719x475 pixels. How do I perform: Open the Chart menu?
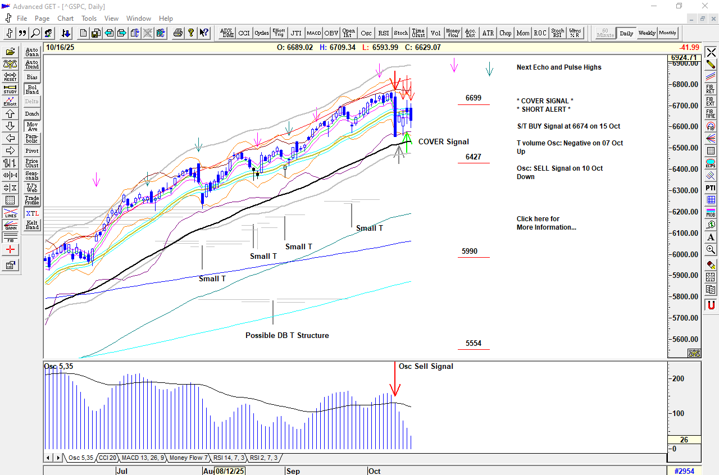65,19
